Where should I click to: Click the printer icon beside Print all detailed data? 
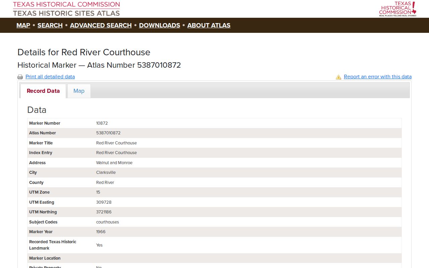click(20, 77)
